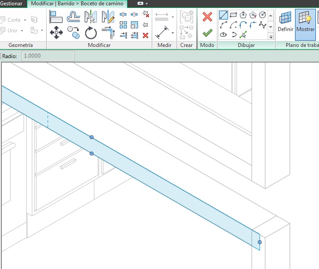The width and height of the screenshot is (319, 269).
Task: Finish edit mode with green checkmark
Action: [207, 33]
